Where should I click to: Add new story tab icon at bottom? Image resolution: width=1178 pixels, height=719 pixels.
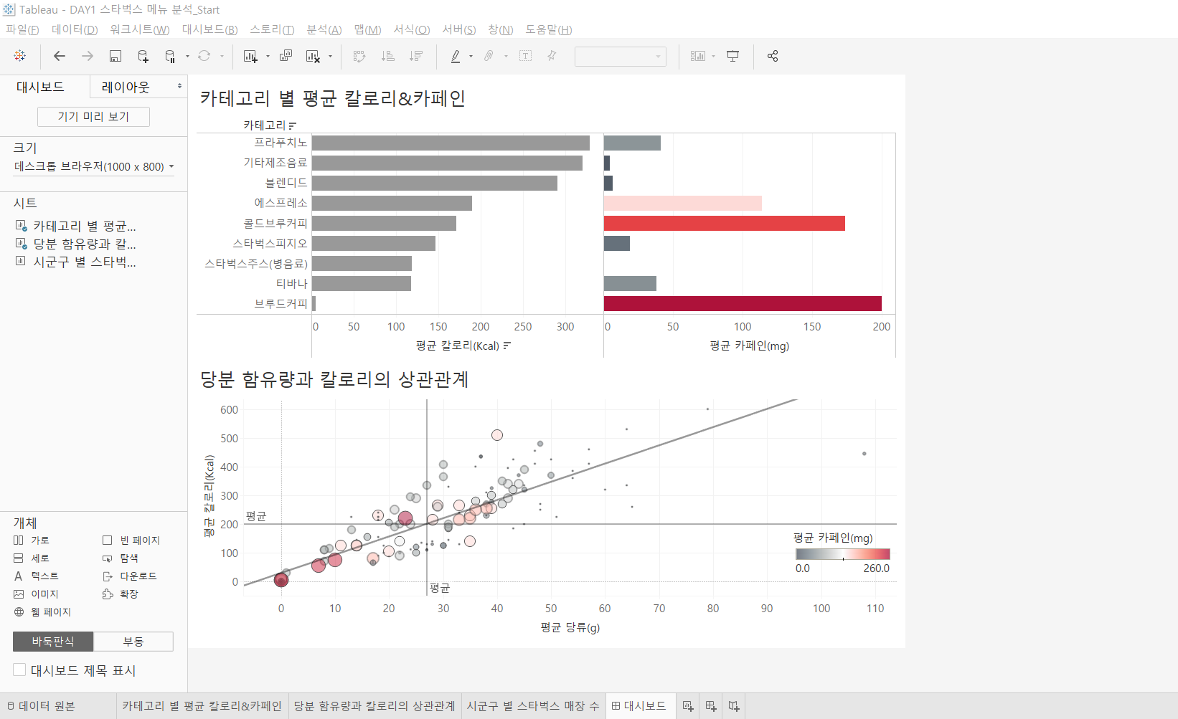pos(734,706)
